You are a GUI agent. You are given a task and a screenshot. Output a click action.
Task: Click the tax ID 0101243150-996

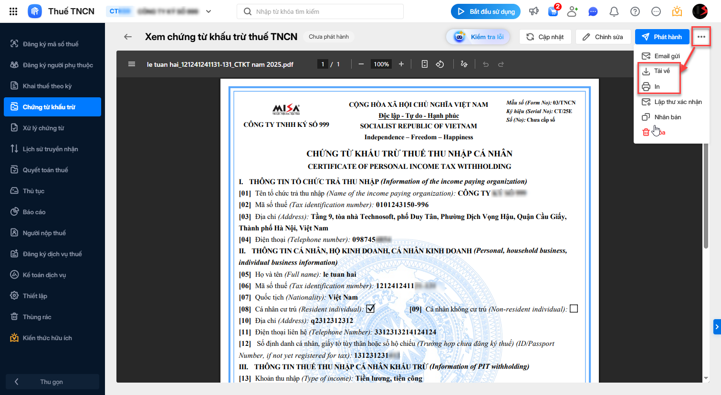tap(402, 205)
